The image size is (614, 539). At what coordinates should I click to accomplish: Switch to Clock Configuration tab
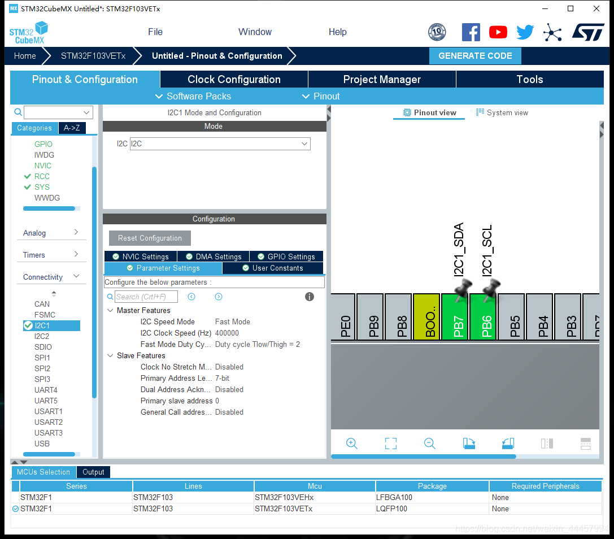click(x=234, y=80)
